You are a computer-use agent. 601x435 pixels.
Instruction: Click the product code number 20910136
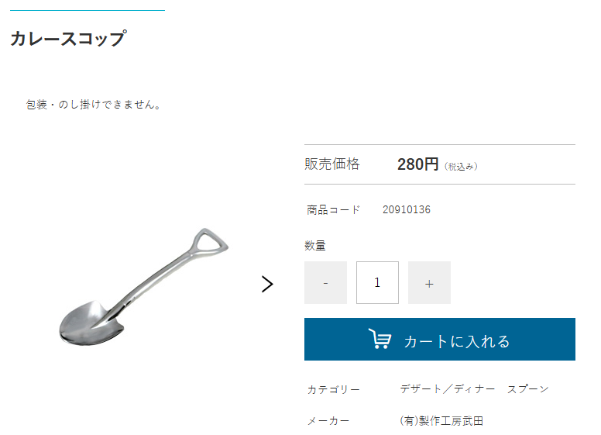pyautogui.click(x=407, y=210)
